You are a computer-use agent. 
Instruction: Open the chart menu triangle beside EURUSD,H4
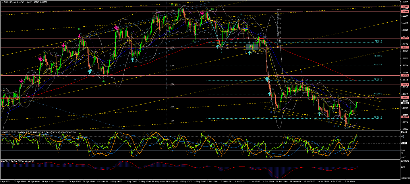coord(1,2)
